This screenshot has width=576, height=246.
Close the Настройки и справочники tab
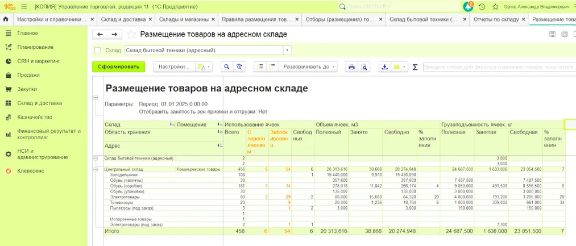[92, 19]
